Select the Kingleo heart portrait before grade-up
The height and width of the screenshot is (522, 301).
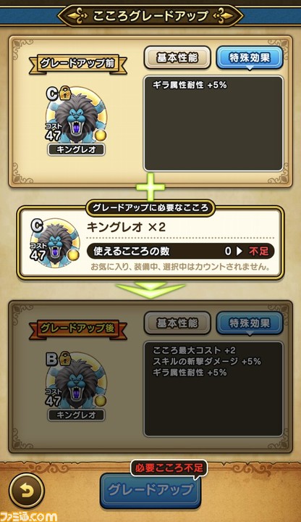coord(77,115)
